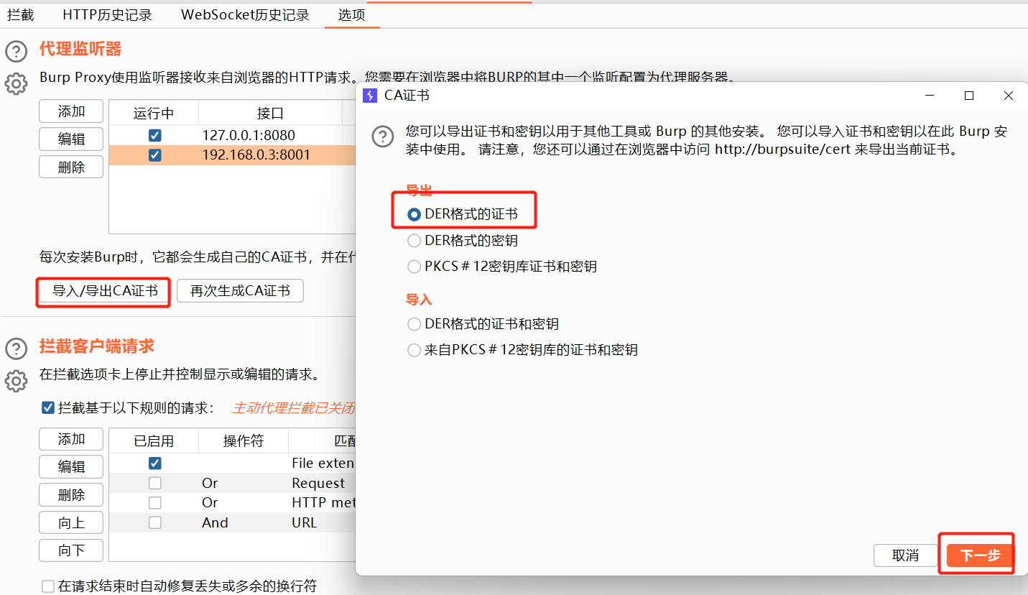Close the CA证书 dialog
The image size is (1028, 595).
(1009, 96)
